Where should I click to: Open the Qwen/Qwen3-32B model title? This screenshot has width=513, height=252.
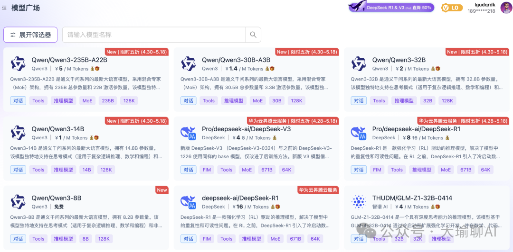click(x=399, y=60)
